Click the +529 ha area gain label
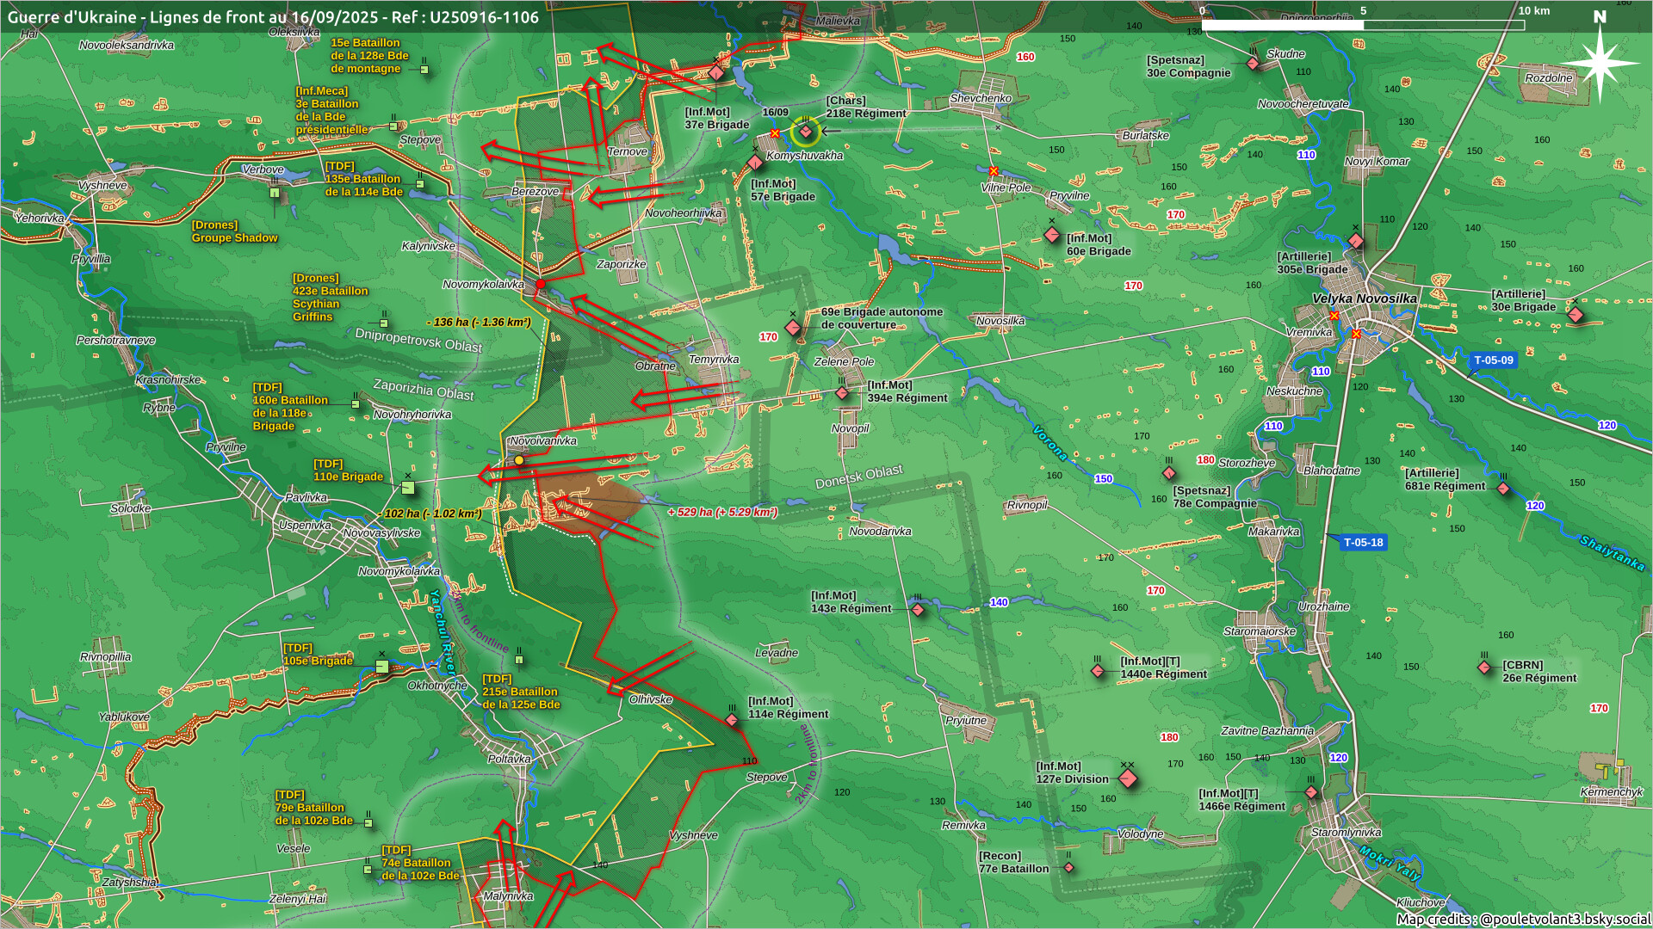1653x929 pixels. 722,512
